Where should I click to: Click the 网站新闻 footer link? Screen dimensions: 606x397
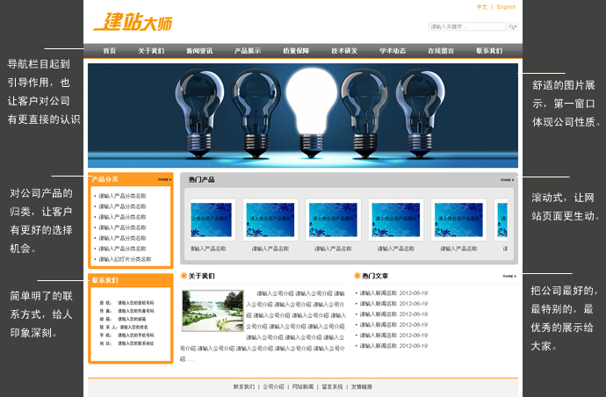point(303,386)
